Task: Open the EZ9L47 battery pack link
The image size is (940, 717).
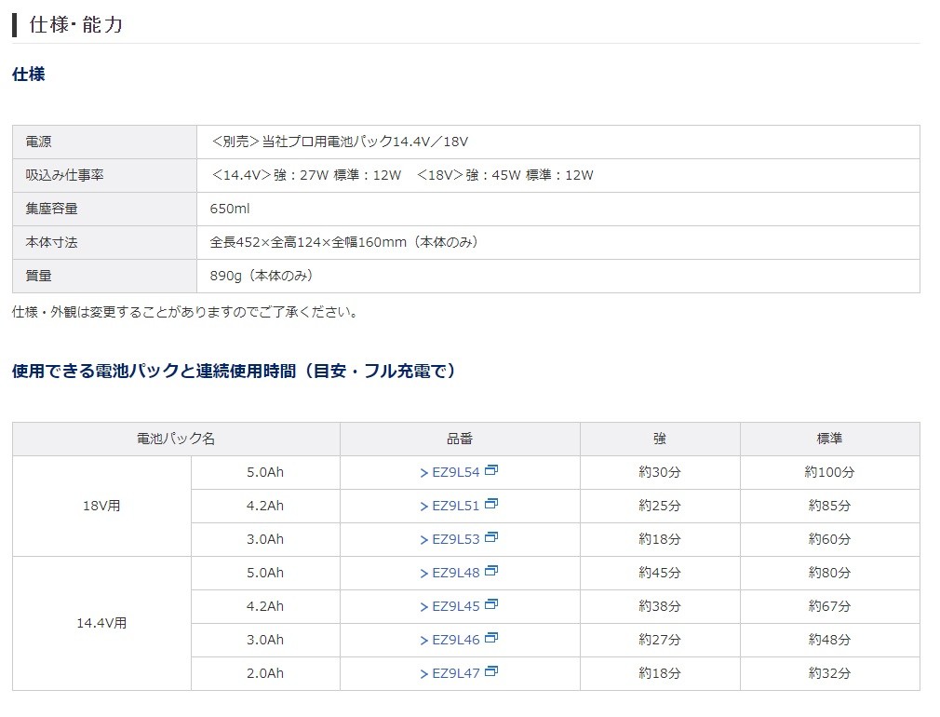Action: point(456,674)
